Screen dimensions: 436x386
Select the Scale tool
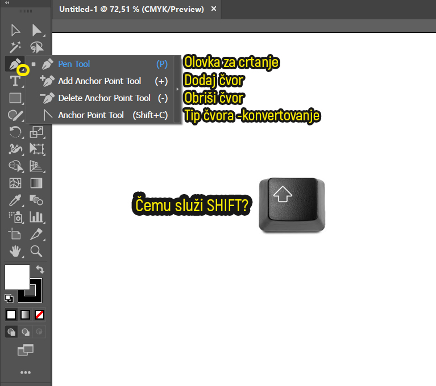(x=37, y=132)
